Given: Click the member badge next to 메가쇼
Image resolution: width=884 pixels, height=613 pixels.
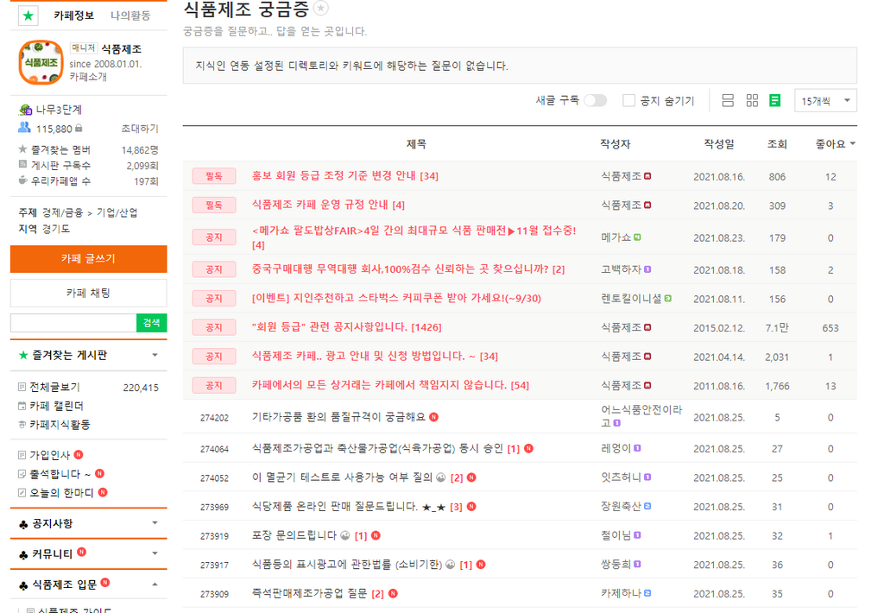Looking at the screenshot, I should coord(637,237).
